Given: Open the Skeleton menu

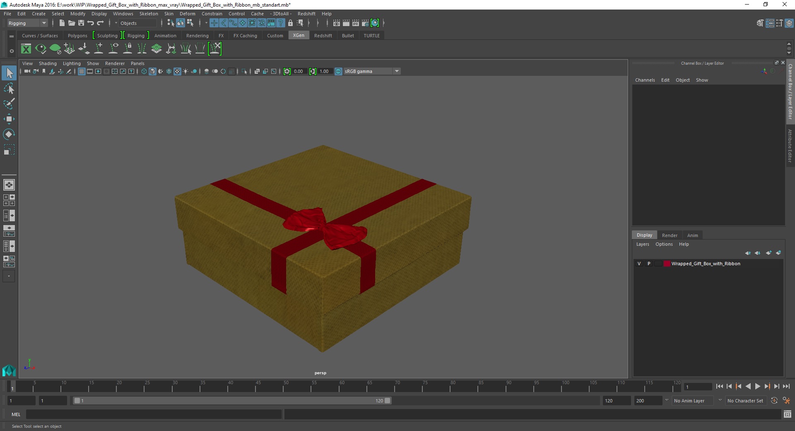Looking at the screenshot, I should pyautogui.click(x=149, y=14).
